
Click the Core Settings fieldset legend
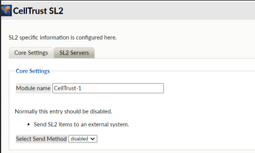(x=32, y=71)
